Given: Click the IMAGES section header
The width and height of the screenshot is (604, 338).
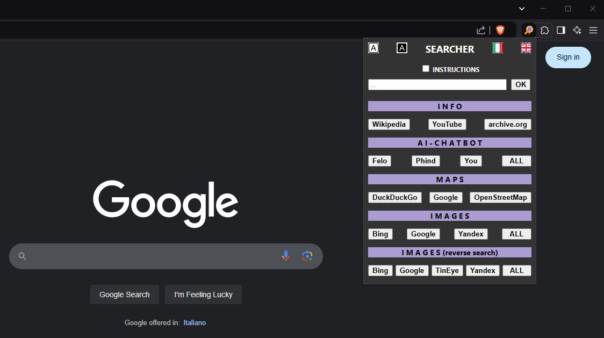Looking at the screenshot, I should [x=450, y=216].
